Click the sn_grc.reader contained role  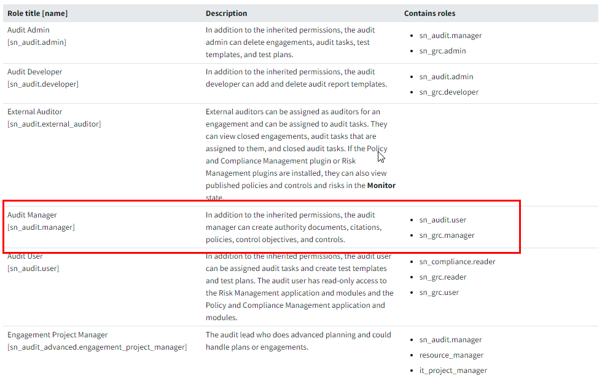pyautogui.click(x=442, y=277)
